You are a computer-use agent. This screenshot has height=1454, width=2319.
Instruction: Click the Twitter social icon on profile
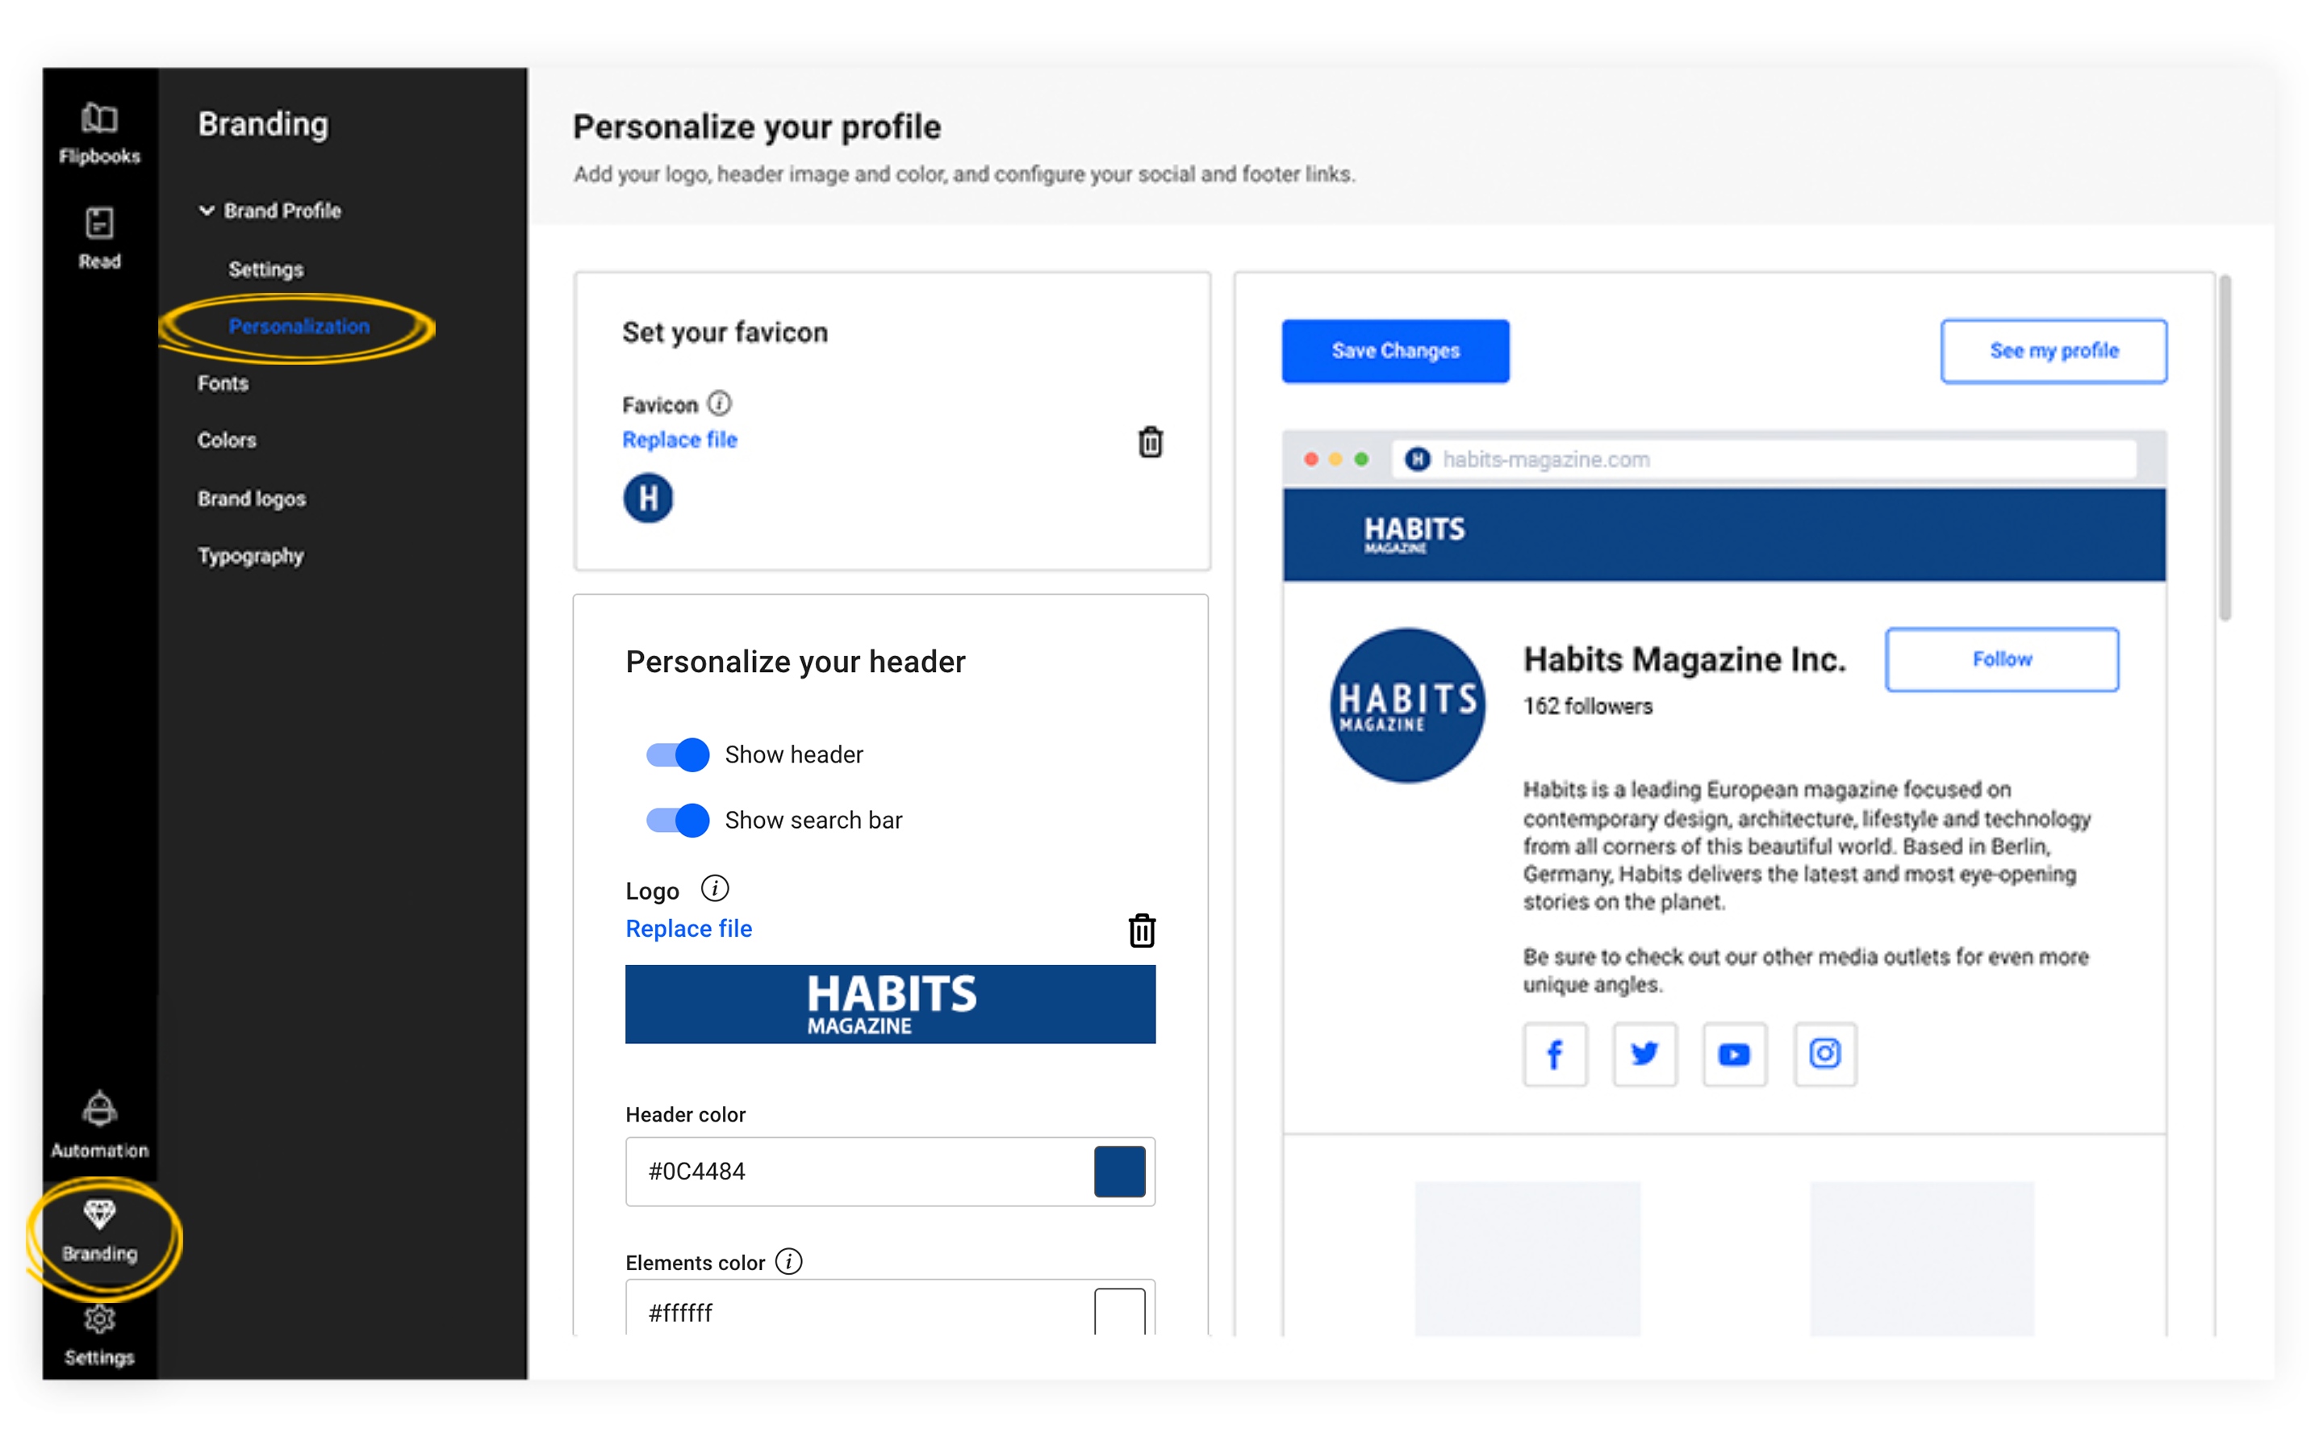[x=1644, y=1052]
